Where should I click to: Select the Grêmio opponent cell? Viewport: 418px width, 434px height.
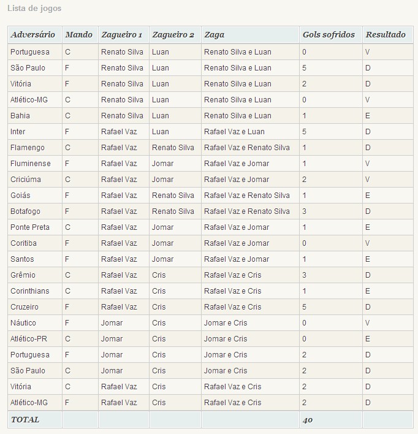point(23,275)
